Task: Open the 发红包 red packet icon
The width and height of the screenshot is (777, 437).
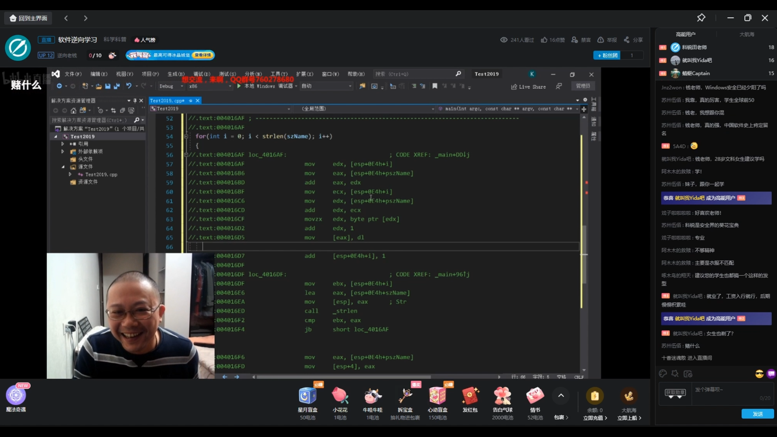Action: [470, 396]
